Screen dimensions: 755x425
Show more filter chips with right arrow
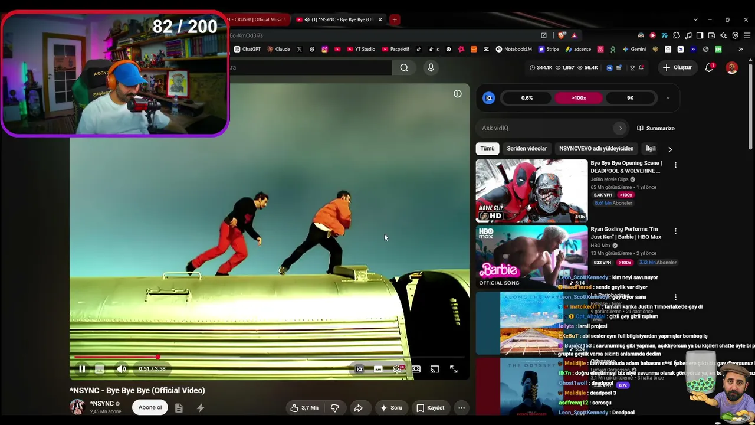pos(670,149)
